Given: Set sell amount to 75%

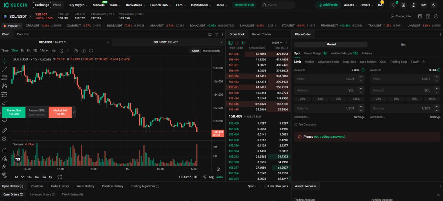Looking at the screenshot, I should (x=414, y=99).
